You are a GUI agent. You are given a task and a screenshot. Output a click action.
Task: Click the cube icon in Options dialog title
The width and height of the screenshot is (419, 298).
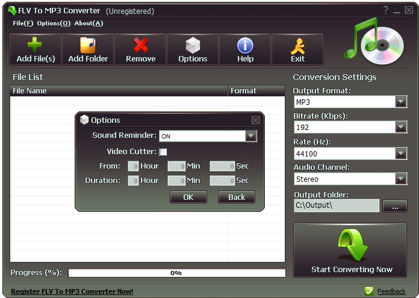(x=84, y=120)
